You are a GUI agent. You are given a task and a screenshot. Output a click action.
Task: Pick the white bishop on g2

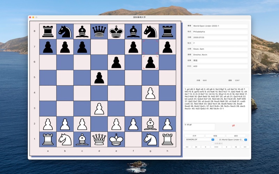click(150, 124)
